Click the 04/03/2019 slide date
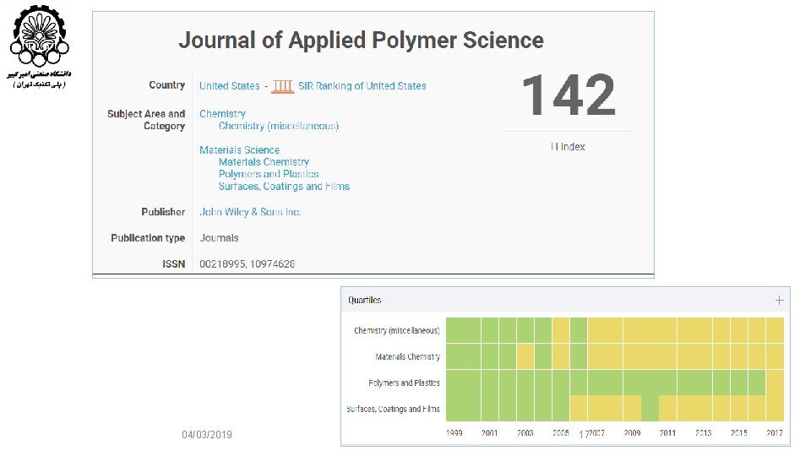The width and height of the screenshot is (811, 456). pos(206,434)
